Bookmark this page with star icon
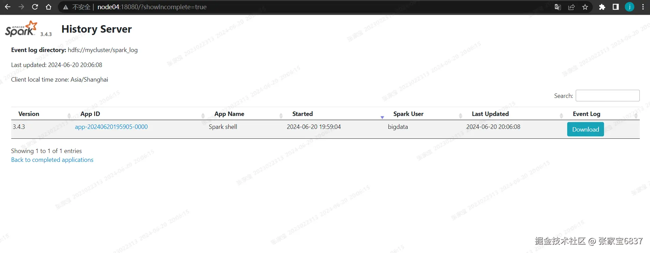650x253 pixels. [585, 7]
